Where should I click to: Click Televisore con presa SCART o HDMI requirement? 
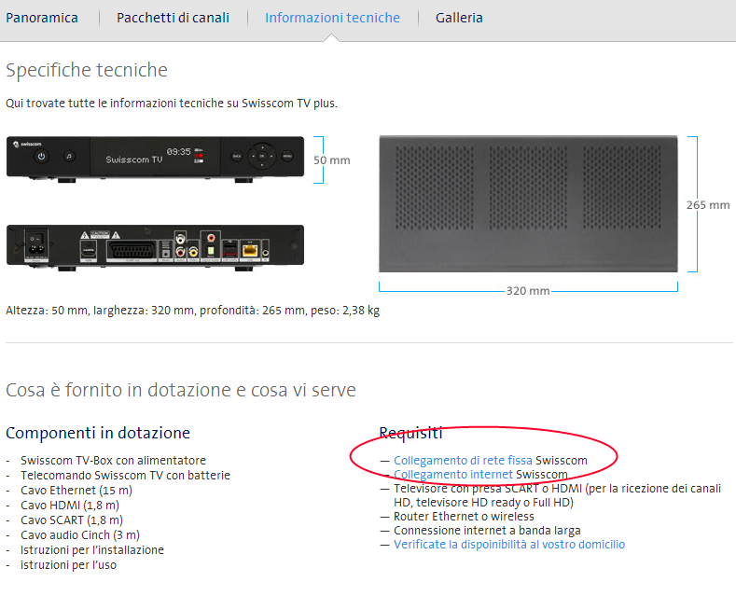pyautogui.click(x=557, y=495)
